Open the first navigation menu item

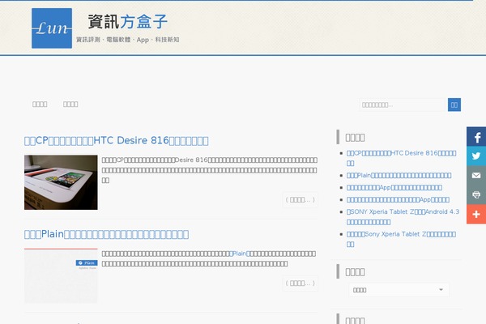click(x=40, y=104)
